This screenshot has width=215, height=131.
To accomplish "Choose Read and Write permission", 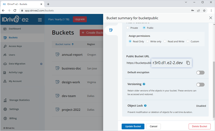I will tap(165, 41).
